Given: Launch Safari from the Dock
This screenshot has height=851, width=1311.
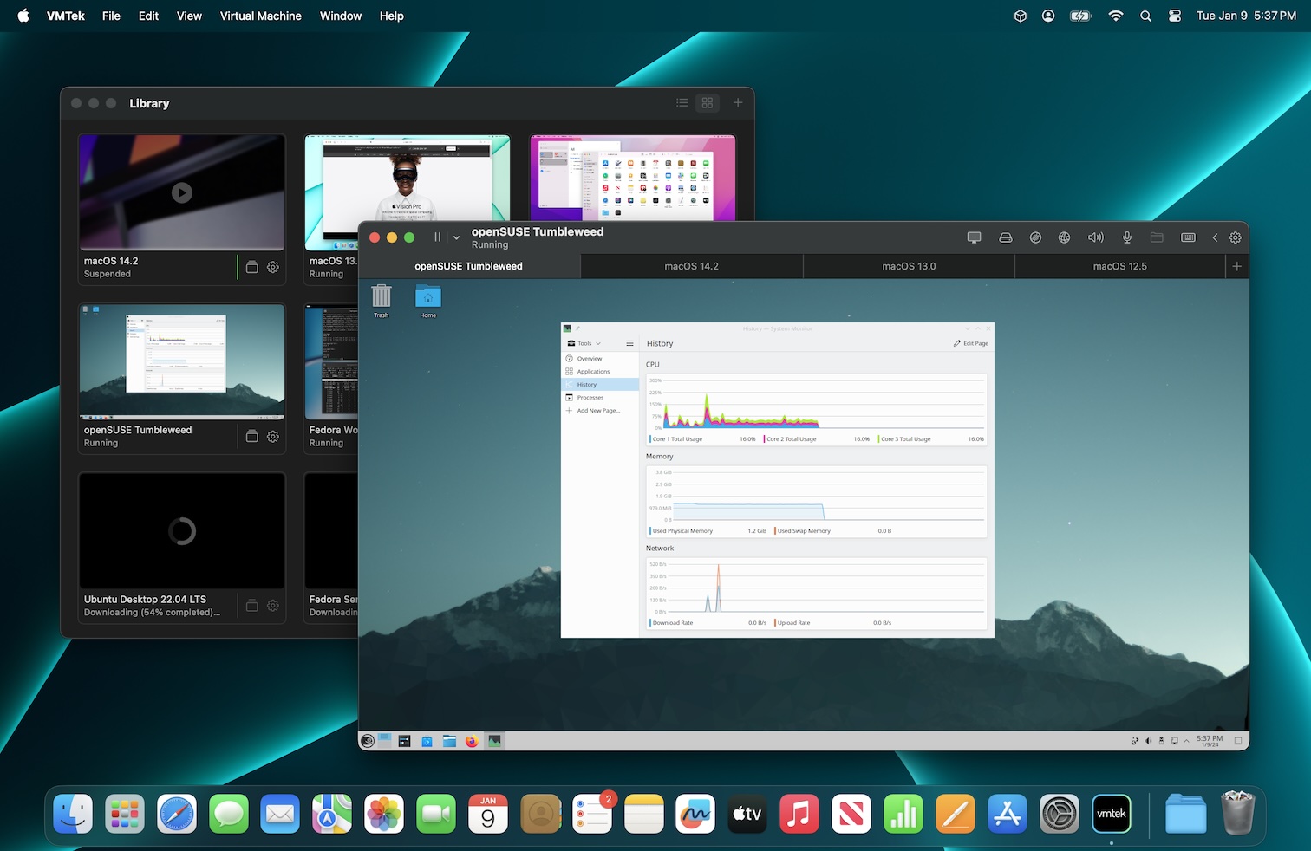Looking at the screenshot, I should 177,815.
